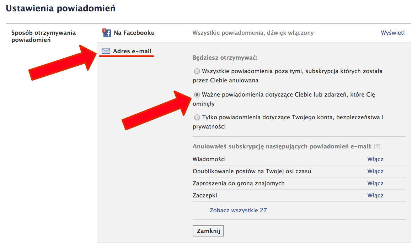This screenshot has height=245, width=418.
Task: Click Wszystkie powiadomienia, dźwięk włączony text
Action: tap(253, 33)
